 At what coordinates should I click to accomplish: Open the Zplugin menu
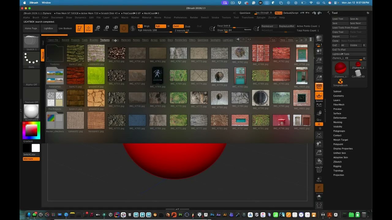(261, 17)
